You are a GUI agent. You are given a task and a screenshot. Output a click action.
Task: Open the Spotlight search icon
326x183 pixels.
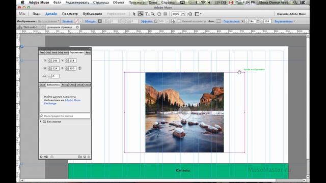[295, 3]
